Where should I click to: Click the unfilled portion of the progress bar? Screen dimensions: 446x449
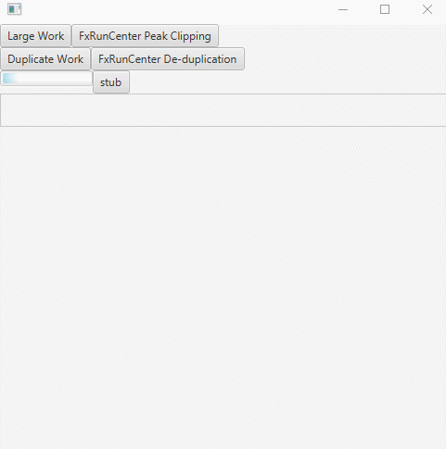pyautogui.click(x=55, y=79)
